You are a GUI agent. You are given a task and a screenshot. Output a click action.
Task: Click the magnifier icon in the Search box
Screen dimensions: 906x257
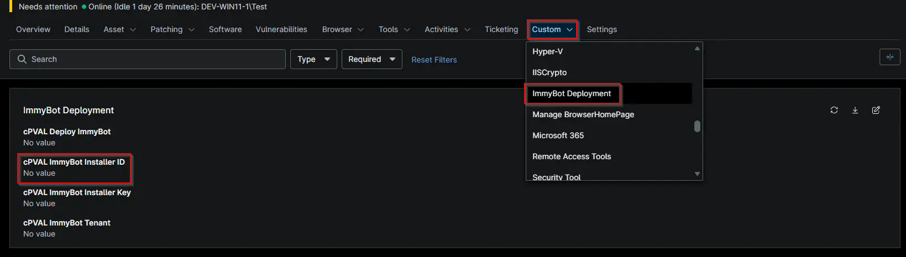(x=22, y=59)
